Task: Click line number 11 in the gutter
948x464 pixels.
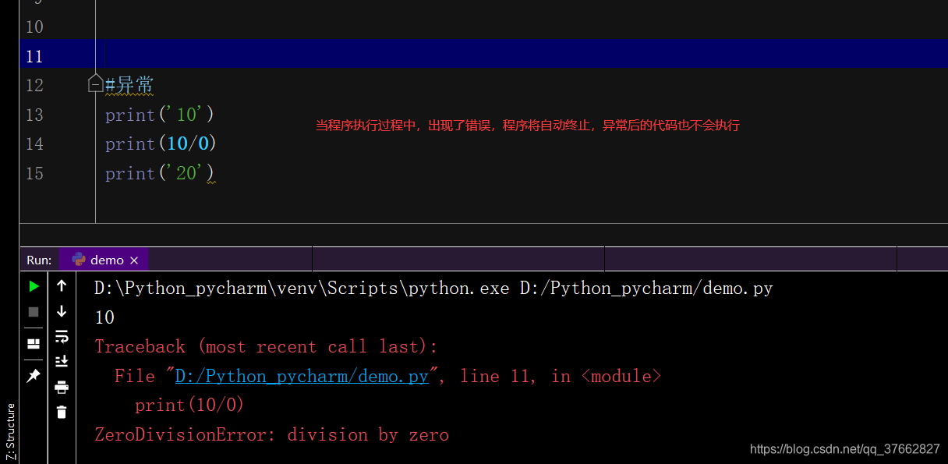Action: coord(34,55)
